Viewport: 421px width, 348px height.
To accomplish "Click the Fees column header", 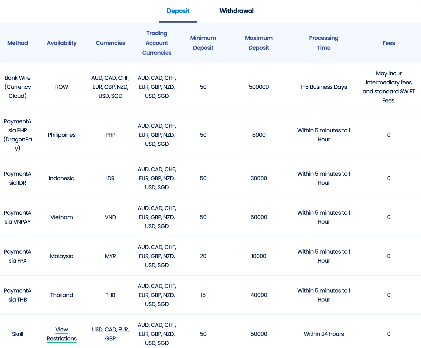I will click(389, 43).
